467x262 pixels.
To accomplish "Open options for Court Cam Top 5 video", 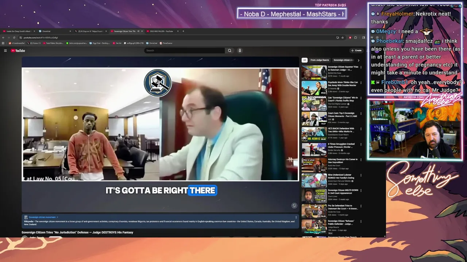I will (361, 114).
